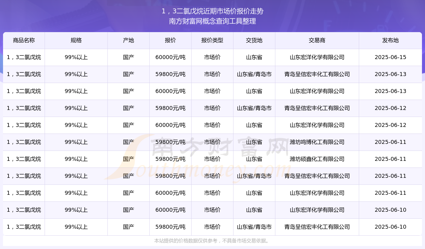This screenshot has height=249, width=425.
Task: Click 山东宏洋化学有限公司 dated 2025-06-10
Action: (x=317, y=210)
